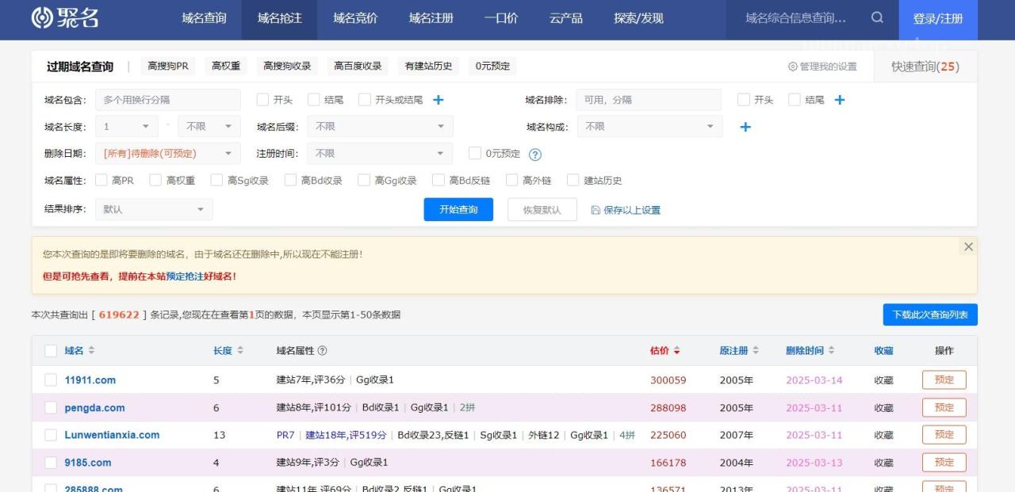1015x492 pixels.
Task: Open the minimum 域名长度 dropdown
Action: click(127, 127)
